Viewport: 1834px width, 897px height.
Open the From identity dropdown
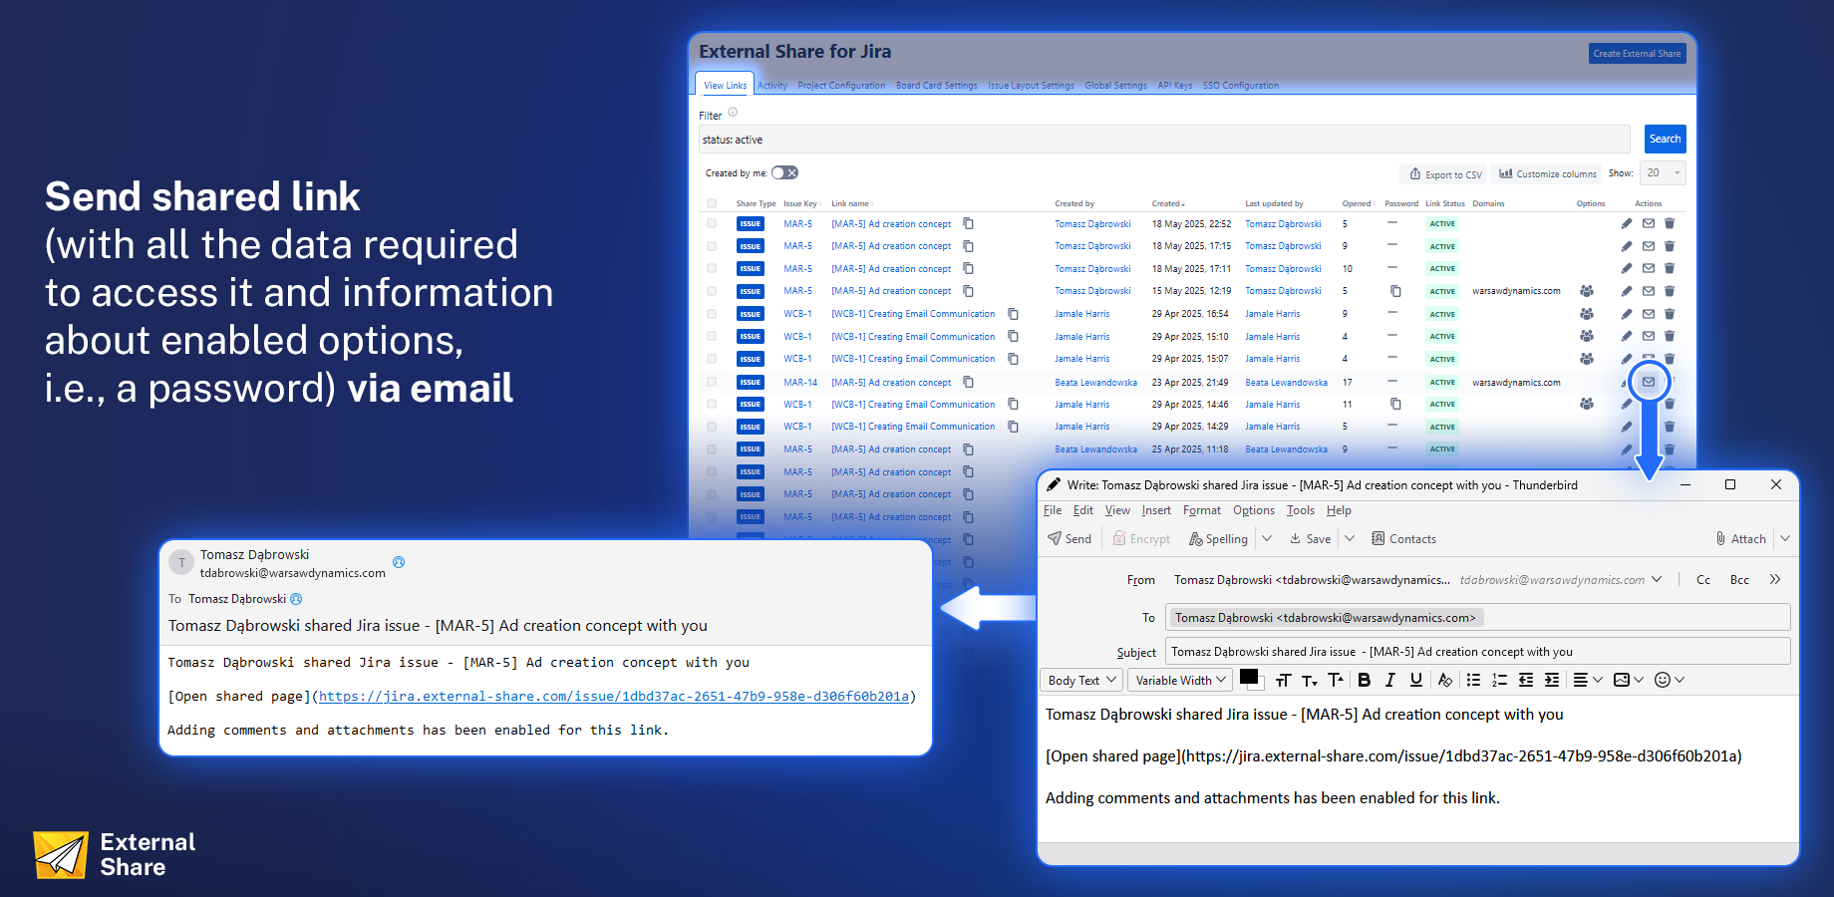(1657, 579)
